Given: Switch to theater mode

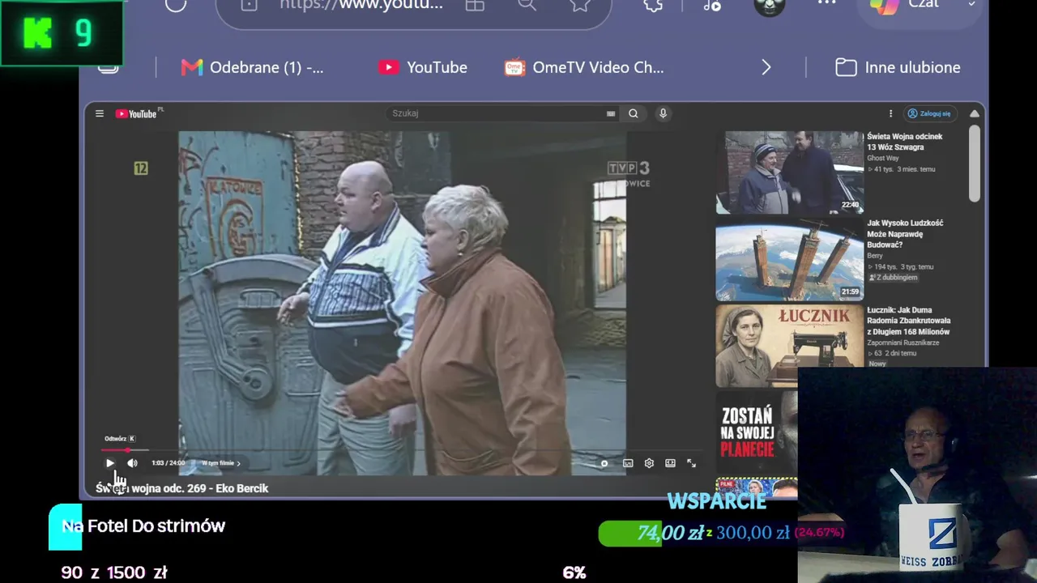Looking at the screenshot, I should tap(670, 463).
